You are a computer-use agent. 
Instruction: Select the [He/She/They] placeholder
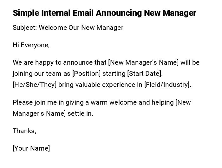point(35,85)
